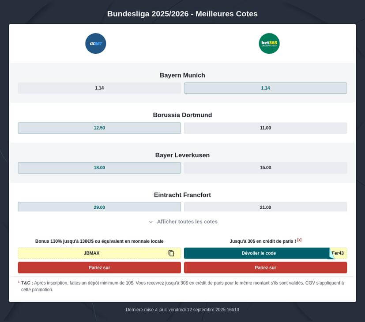This screenshot has width=365, height=322.
Task: Click the 'T&C :' terms text
Action: pos(27,283)
